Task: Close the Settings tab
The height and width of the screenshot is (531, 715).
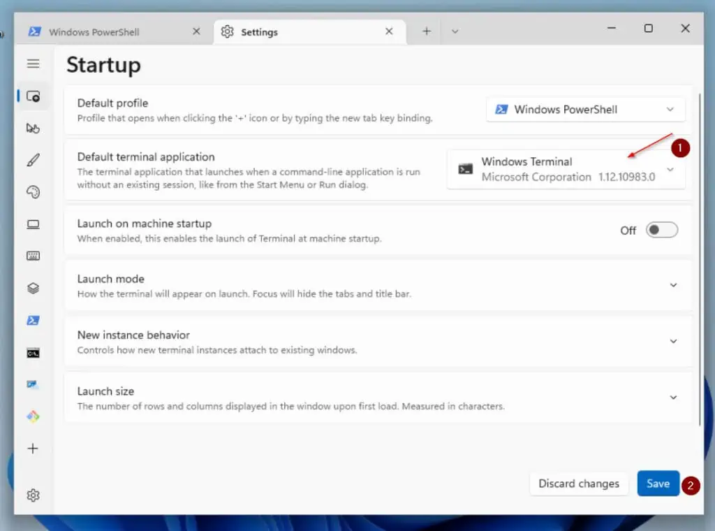Action: coord(389,31)
